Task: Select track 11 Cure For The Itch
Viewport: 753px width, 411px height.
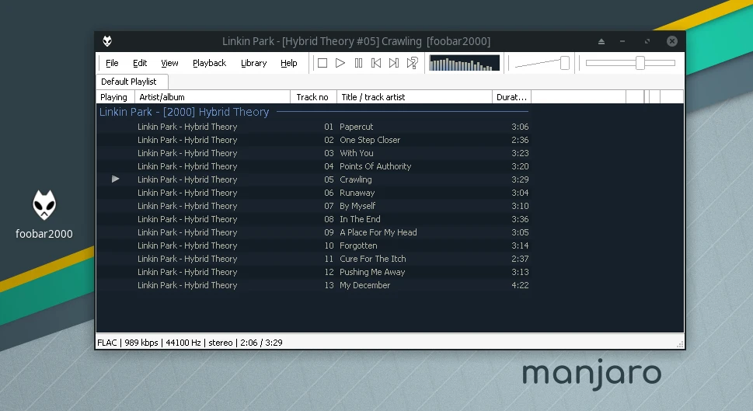Action: coord(314,259)
